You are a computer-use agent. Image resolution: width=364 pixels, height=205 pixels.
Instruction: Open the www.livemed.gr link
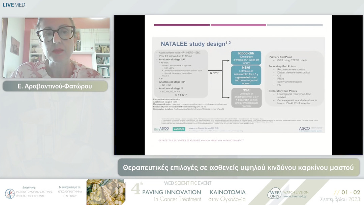295,197
